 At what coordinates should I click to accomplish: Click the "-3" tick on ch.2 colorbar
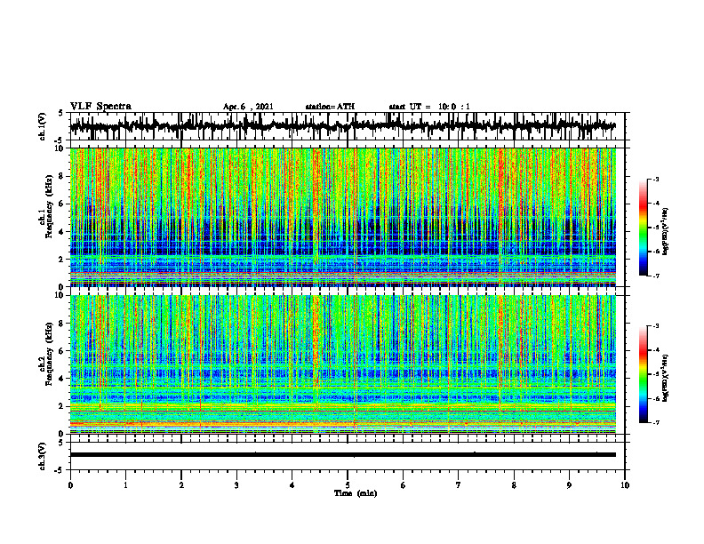655,326
